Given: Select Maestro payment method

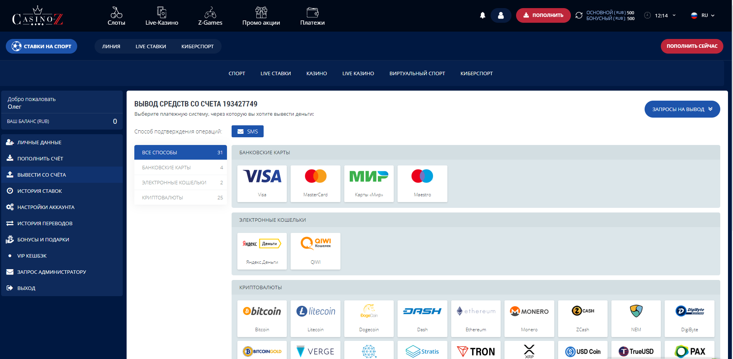Looking at the screenshot, I should 422,184.
